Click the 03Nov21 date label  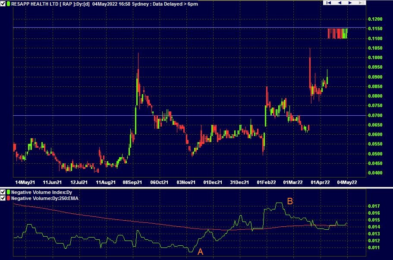tap(186, 182)
